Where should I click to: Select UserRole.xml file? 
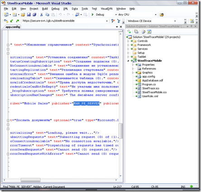(150, 96)
